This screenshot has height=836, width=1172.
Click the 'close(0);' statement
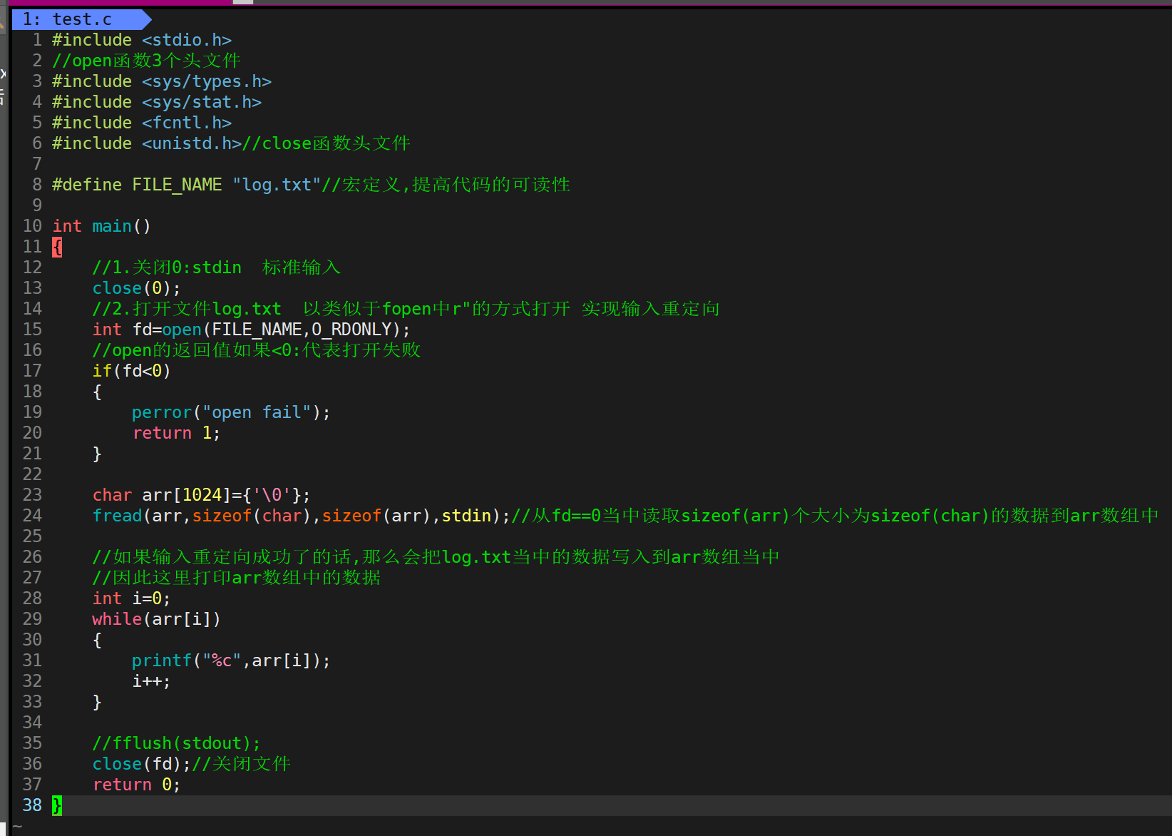click(136, 288)
